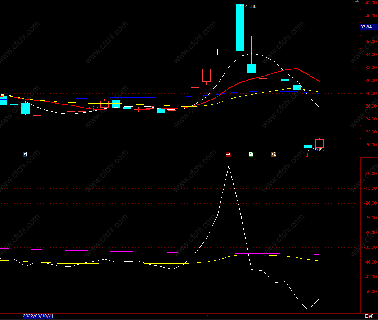Select the last red hollow candle near 20.00
This screenshot has width=378, height=320.
pos(319,143)
